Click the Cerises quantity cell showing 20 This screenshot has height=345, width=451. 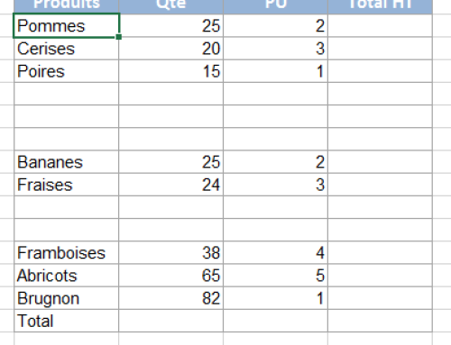(x=170, y=49)
